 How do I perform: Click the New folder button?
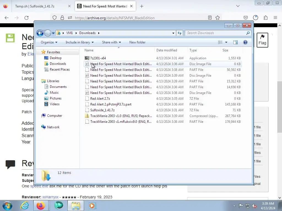137,42
